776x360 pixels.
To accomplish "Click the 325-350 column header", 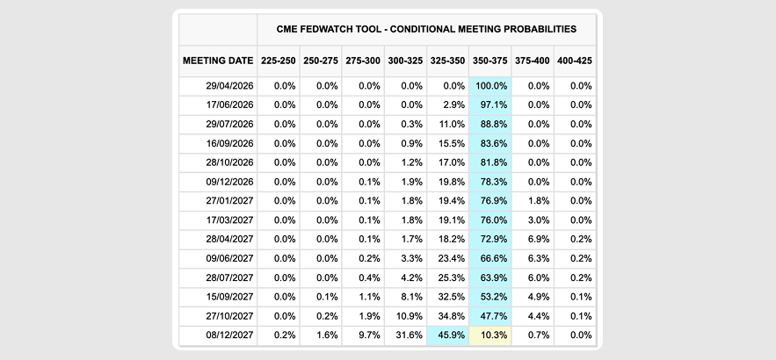I will [x=447, y=61].
